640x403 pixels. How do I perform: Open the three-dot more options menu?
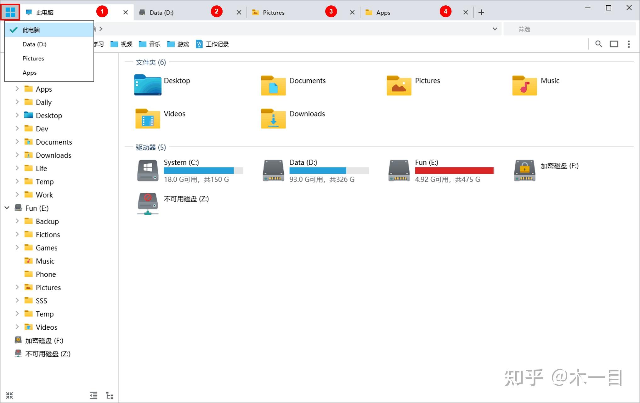[x=629, y=44]
